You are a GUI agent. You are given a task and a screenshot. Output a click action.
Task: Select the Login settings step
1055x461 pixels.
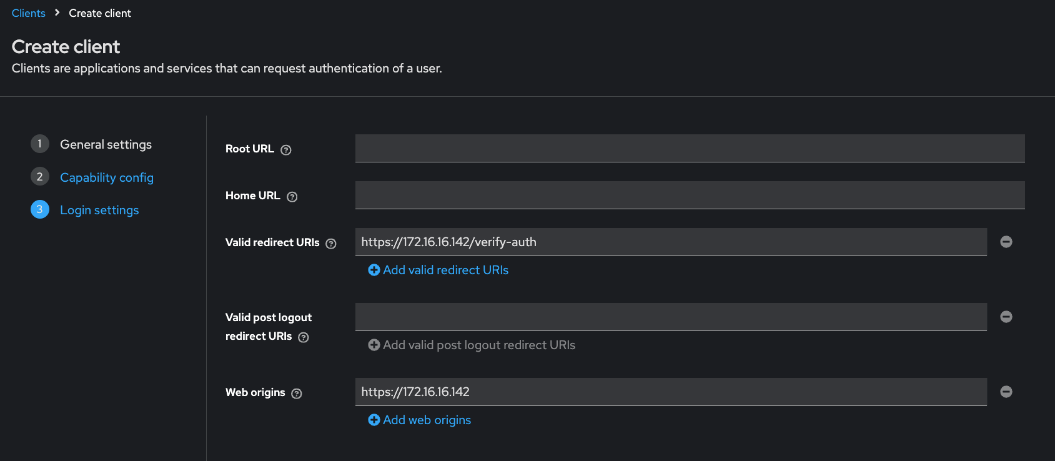(x=99, y=210)
